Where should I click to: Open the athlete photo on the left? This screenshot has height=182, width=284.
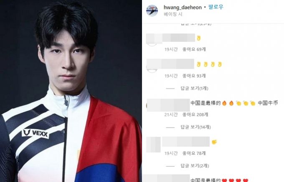coord(71,91)
